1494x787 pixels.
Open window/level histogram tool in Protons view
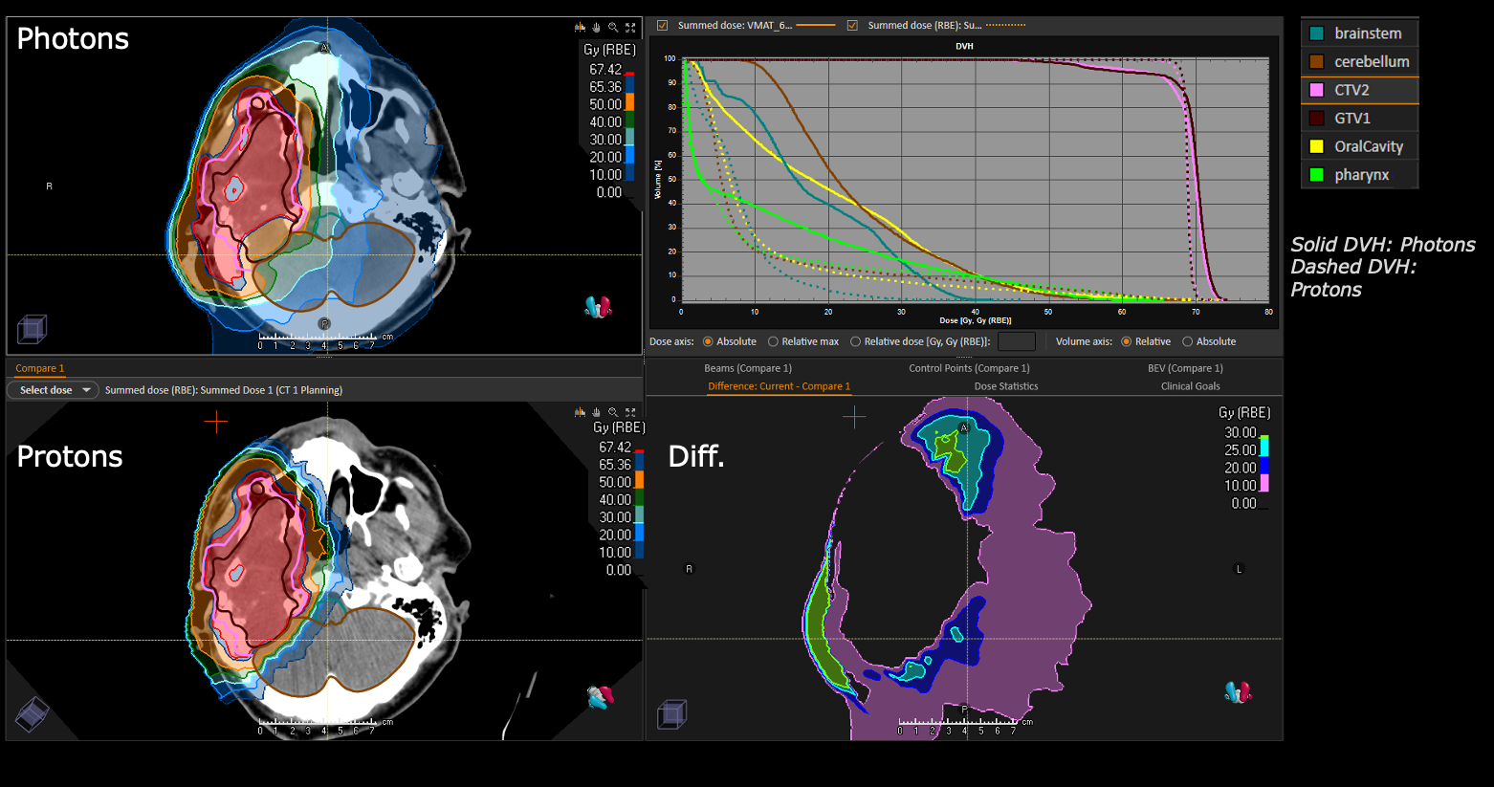click(x=580, y=412)
